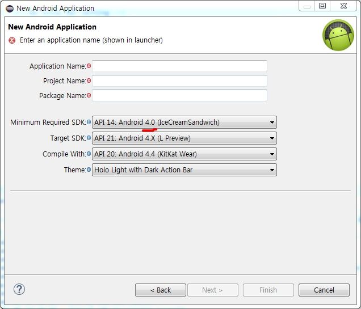Screen dimensions: 361x309
Task: Click the Android robot logo in header
Action: tap(338, 35)
